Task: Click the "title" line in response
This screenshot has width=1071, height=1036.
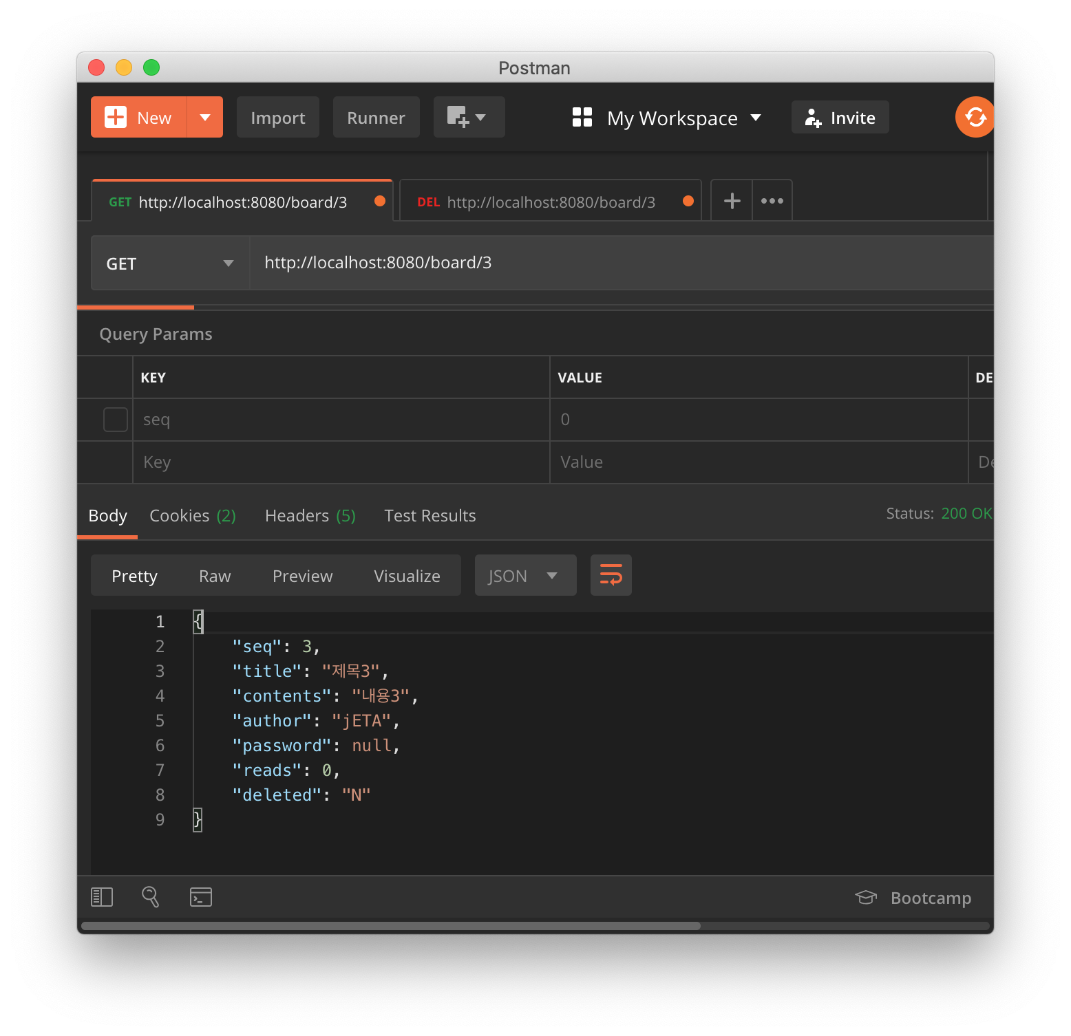Action: tap(311, 671)
